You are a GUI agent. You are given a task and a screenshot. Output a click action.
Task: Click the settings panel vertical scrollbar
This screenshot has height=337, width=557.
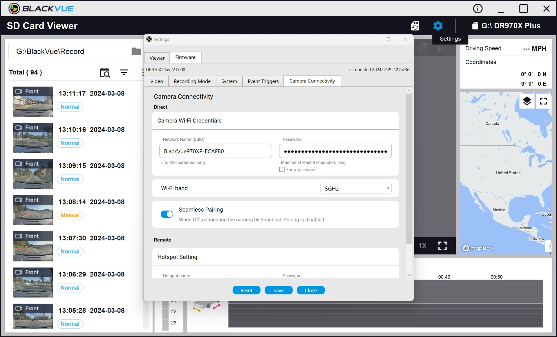[x=409, y=168]
